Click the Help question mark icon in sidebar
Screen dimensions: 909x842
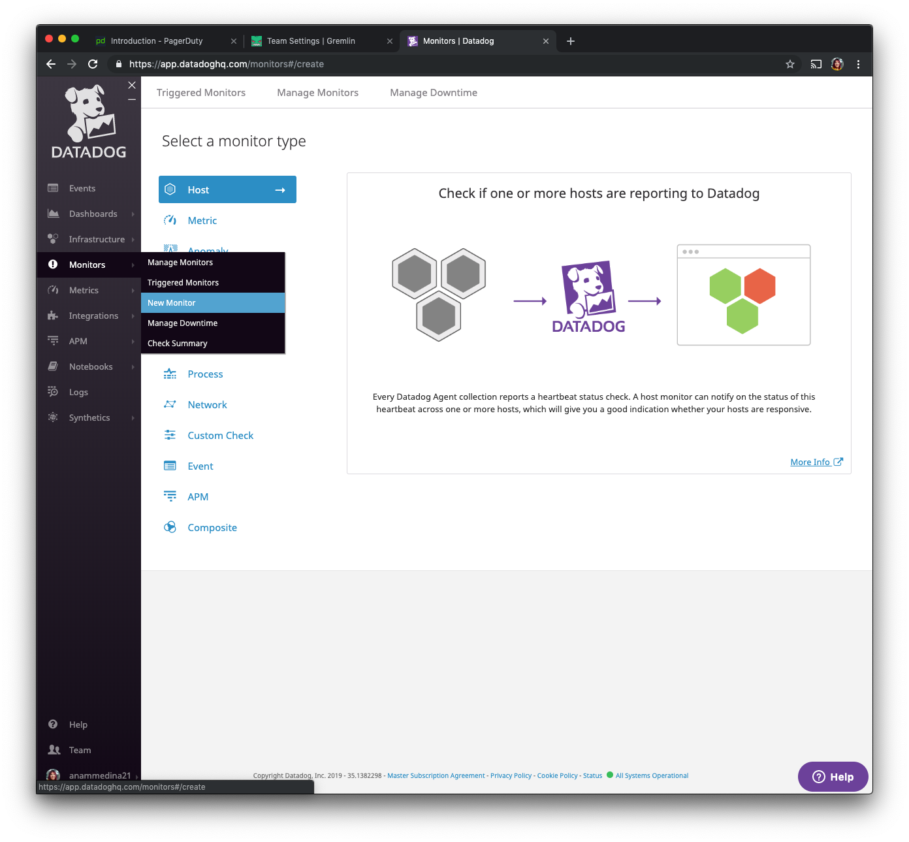pos(53,724)
